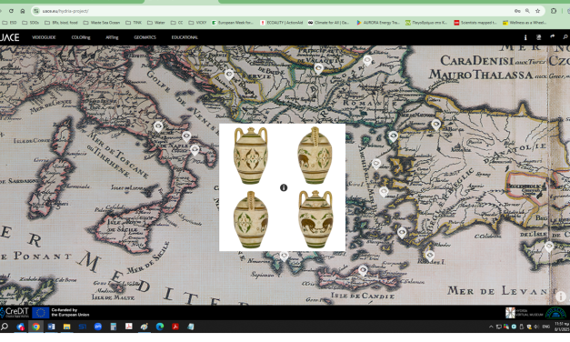Select the bottom-right vase image
This screenshot has height=342, width=570.
point(315,220)
